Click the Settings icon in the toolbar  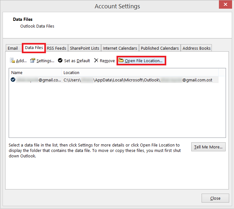(32, 60)
